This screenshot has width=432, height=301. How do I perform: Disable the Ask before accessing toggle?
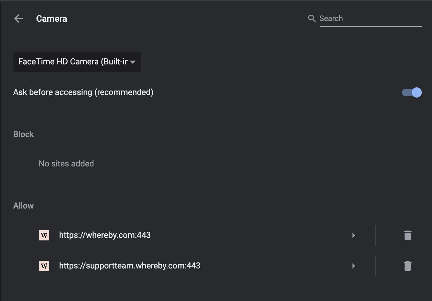(x=412, y=92)
